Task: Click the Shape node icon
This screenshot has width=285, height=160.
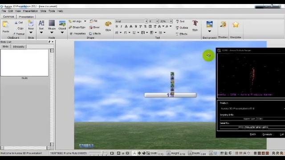Action: 52,23
